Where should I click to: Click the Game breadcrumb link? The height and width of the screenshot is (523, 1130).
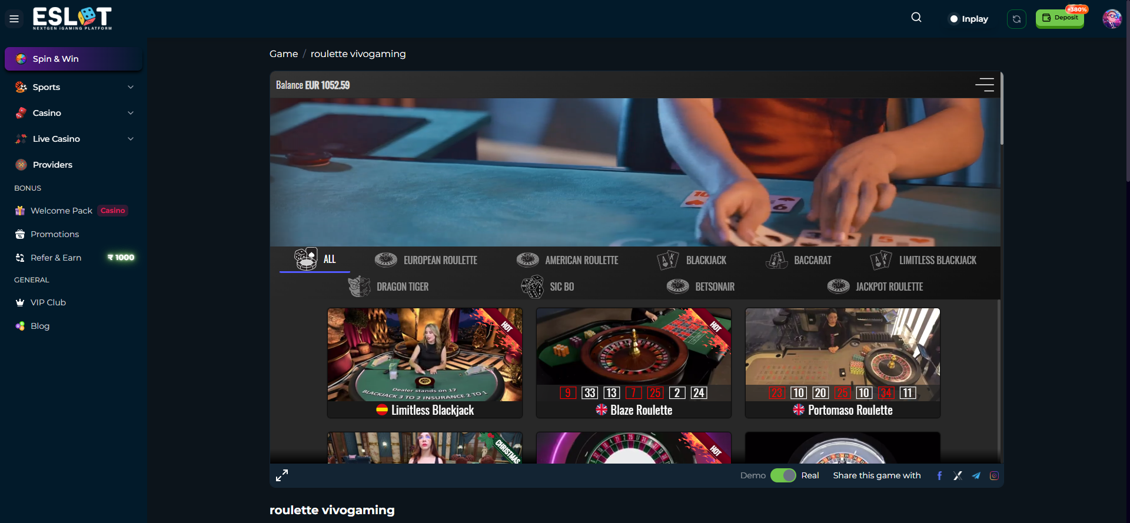(284, 54)
